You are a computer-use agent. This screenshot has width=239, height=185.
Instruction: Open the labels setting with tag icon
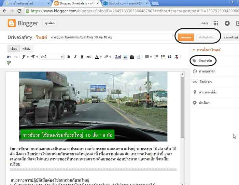point(202,61)
